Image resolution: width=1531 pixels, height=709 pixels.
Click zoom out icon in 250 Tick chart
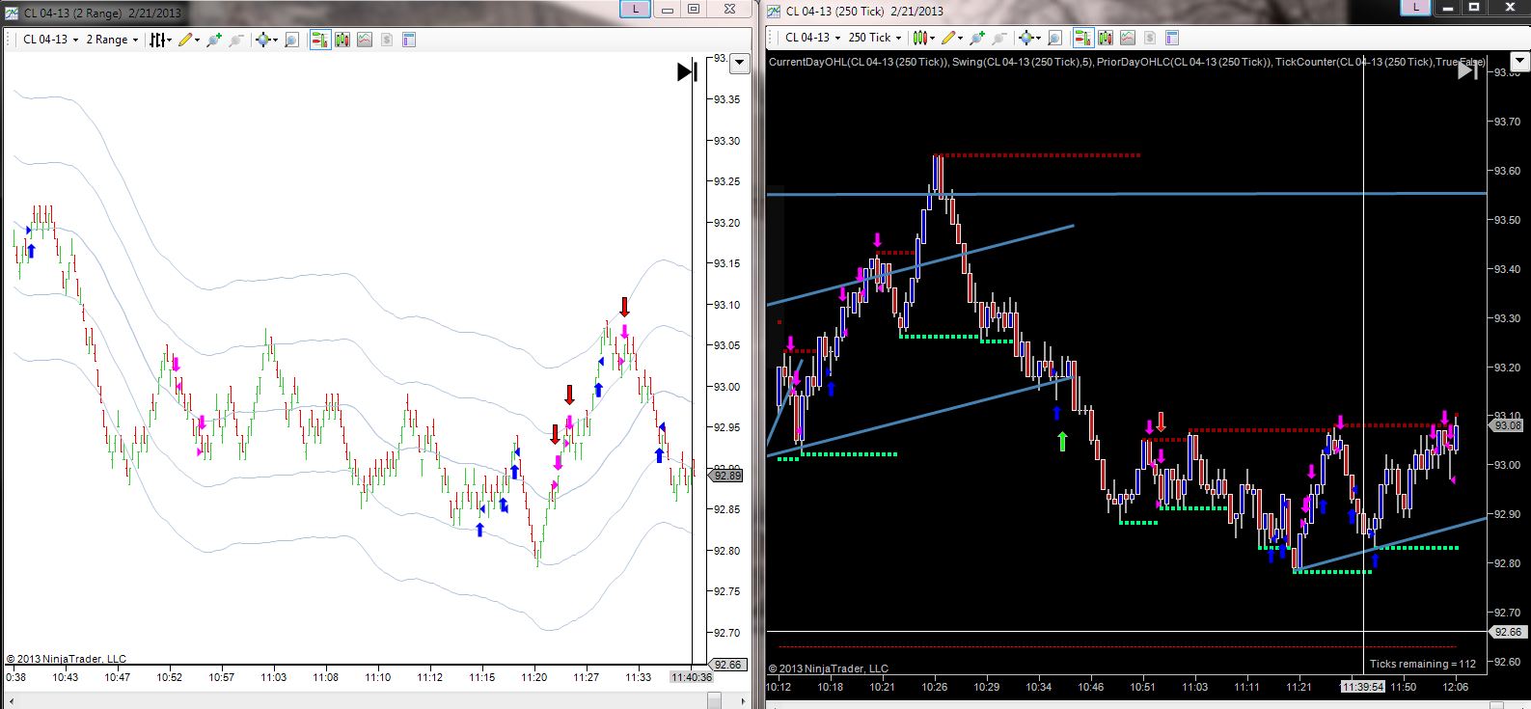point(999,38)
